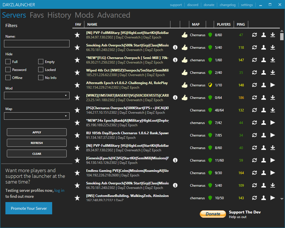
Task: Click the log in link in the sidebar
Action: coord(59,190)
